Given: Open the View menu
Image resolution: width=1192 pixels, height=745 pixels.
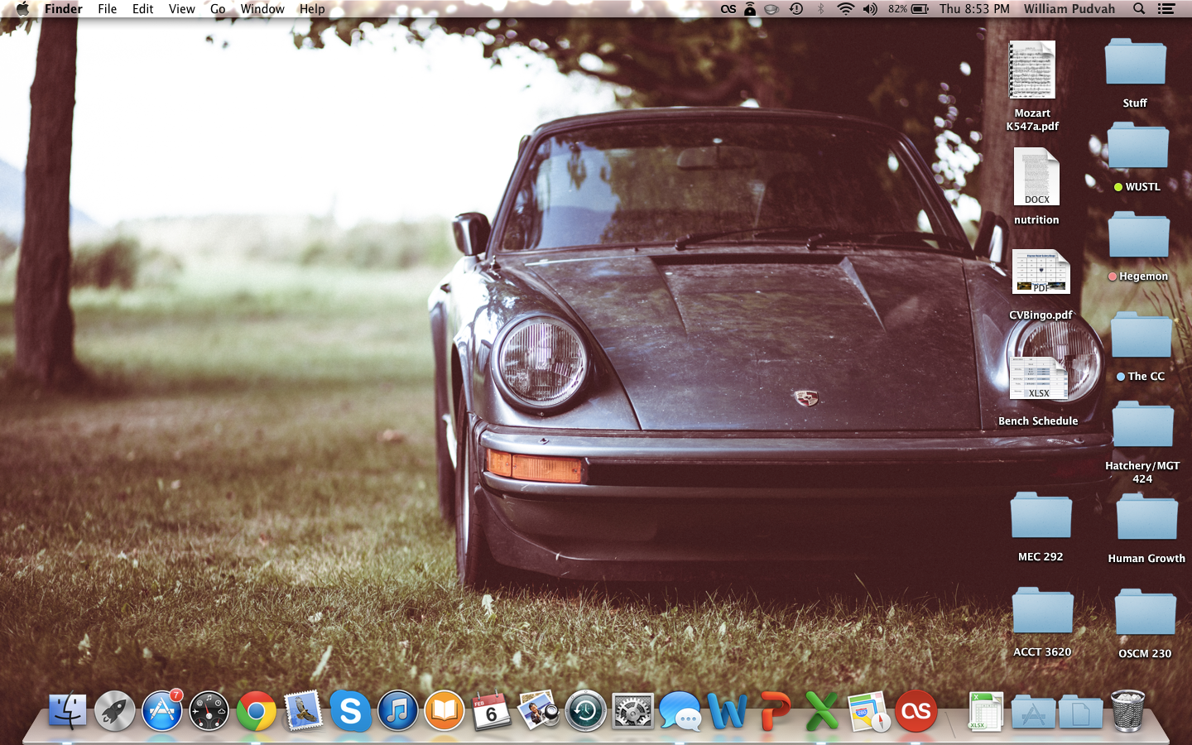Looking at the screenshot, I should tap(182, 9).
